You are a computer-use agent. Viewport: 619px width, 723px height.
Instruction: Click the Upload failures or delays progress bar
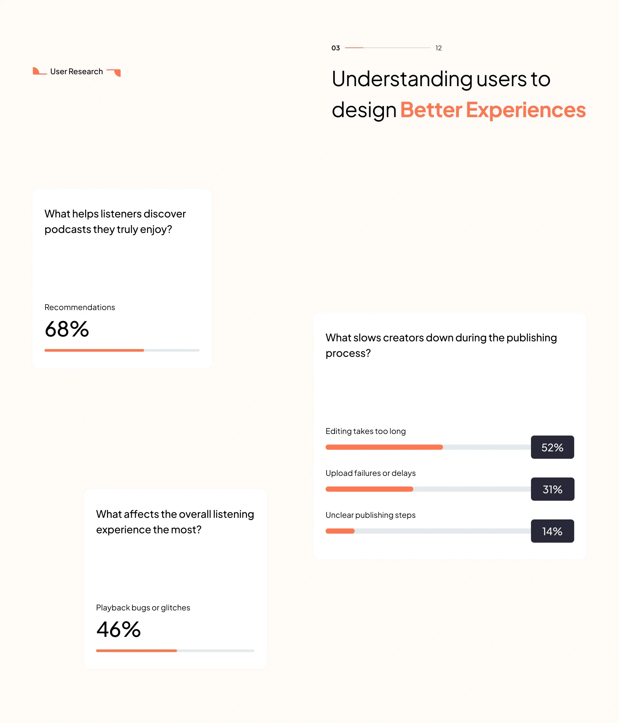point(428,489)
